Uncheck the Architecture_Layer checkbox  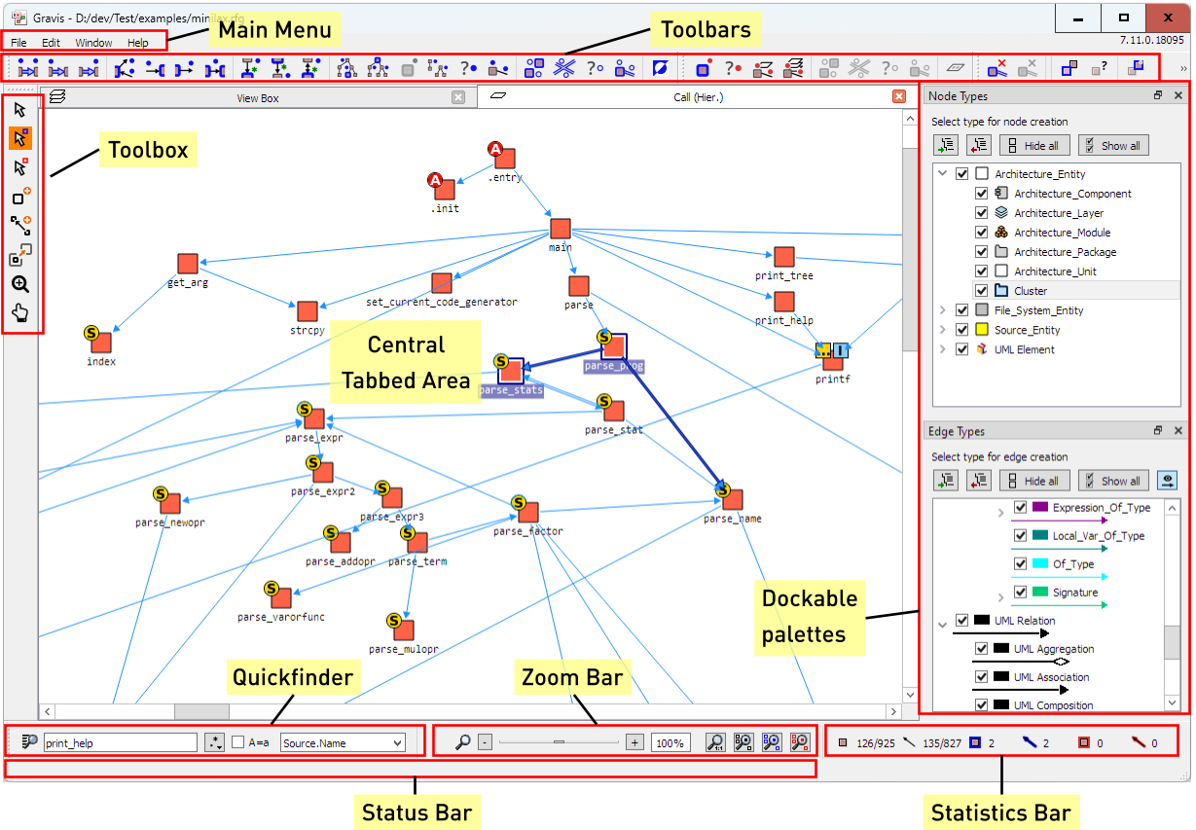coord(981,213)
